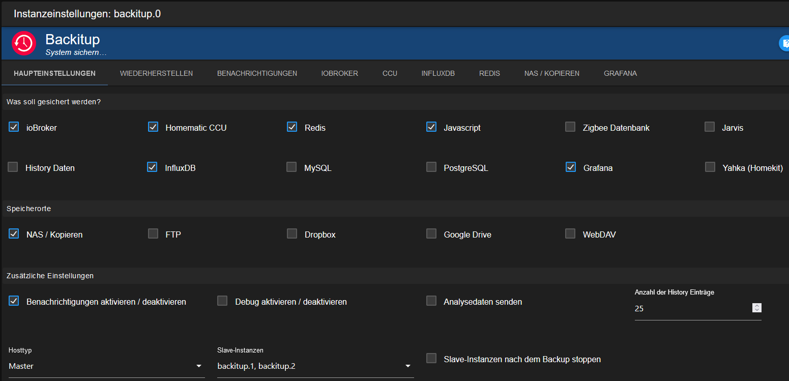Enable the MySQL backup checkbox
Screen dimensions: 789x381
coord(291,167)
